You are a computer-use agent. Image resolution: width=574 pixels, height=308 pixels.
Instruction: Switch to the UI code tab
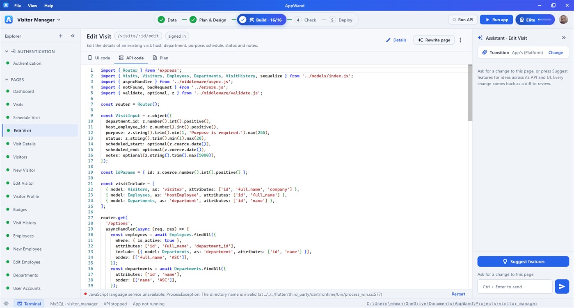pos(99,58)
